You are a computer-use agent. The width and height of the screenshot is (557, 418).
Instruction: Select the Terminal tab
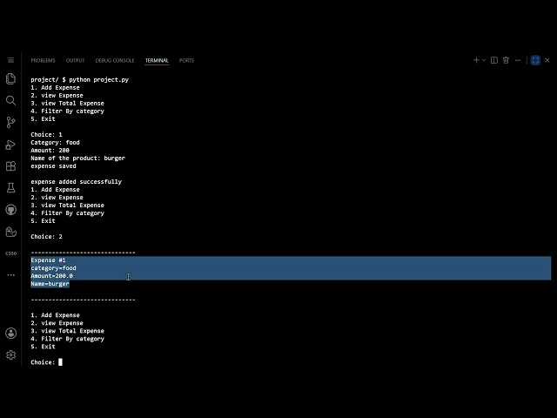(157, 60)
